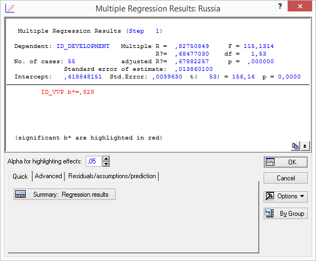Click Summary: Regression results button
The width and height of the screenshot is (316, 261).
[65, 195]
